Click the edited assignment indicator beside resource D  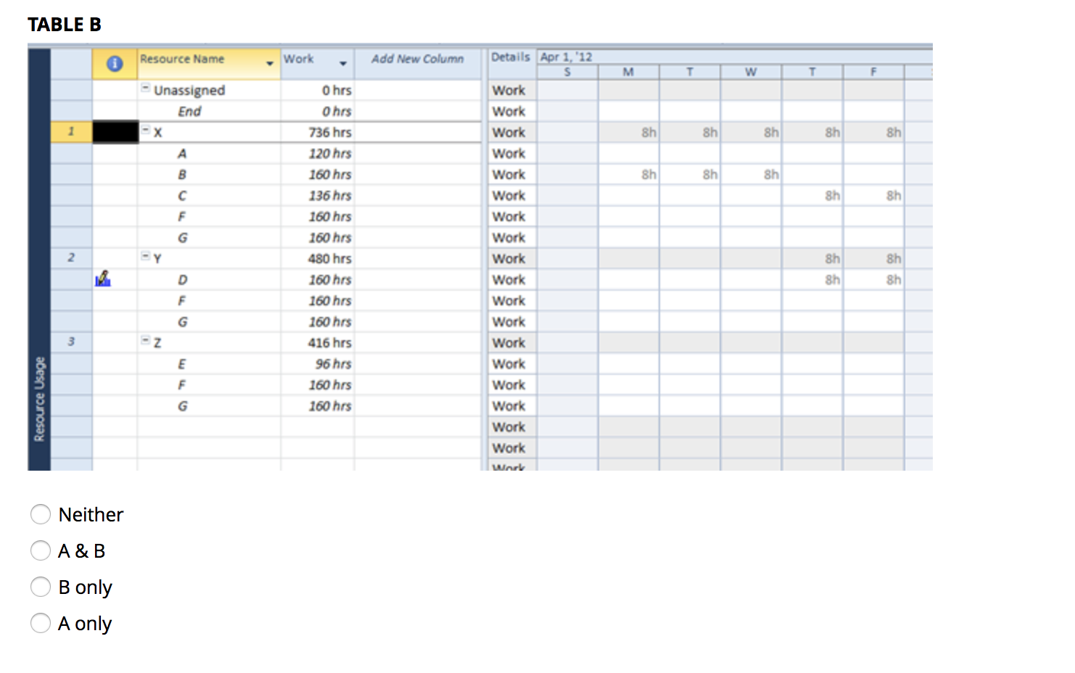(x=103, y=279)
